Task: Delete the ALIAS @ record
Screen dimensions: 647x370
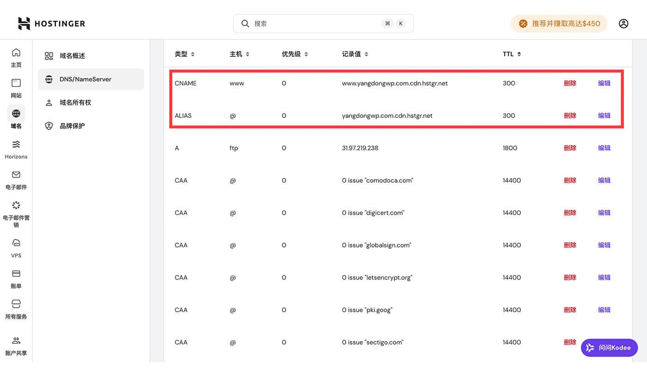Action: pos(570,116)
